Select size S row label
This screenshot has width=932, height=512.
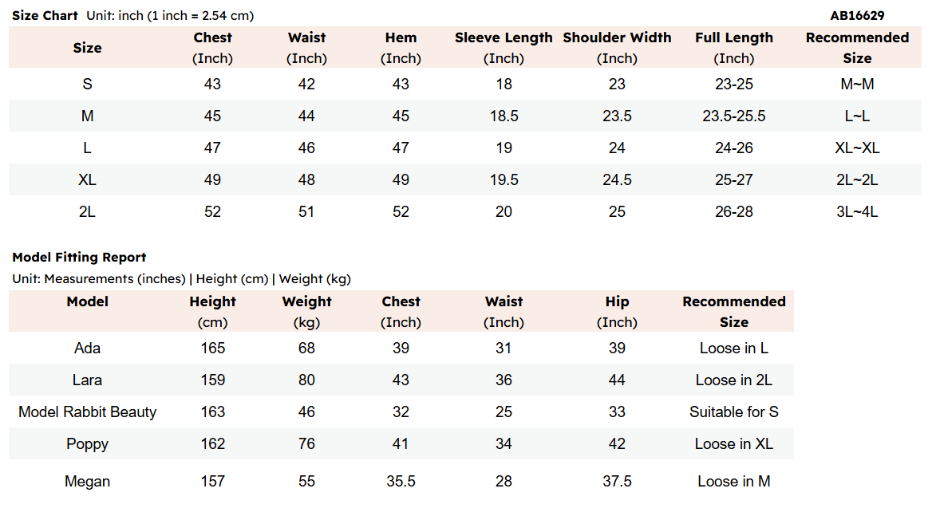click(88, 85)
